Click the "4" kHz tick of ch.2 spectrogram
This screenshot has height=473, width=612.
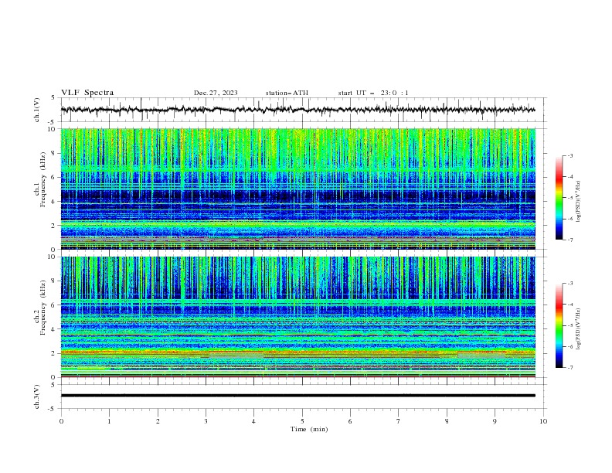tap(53, 329)
